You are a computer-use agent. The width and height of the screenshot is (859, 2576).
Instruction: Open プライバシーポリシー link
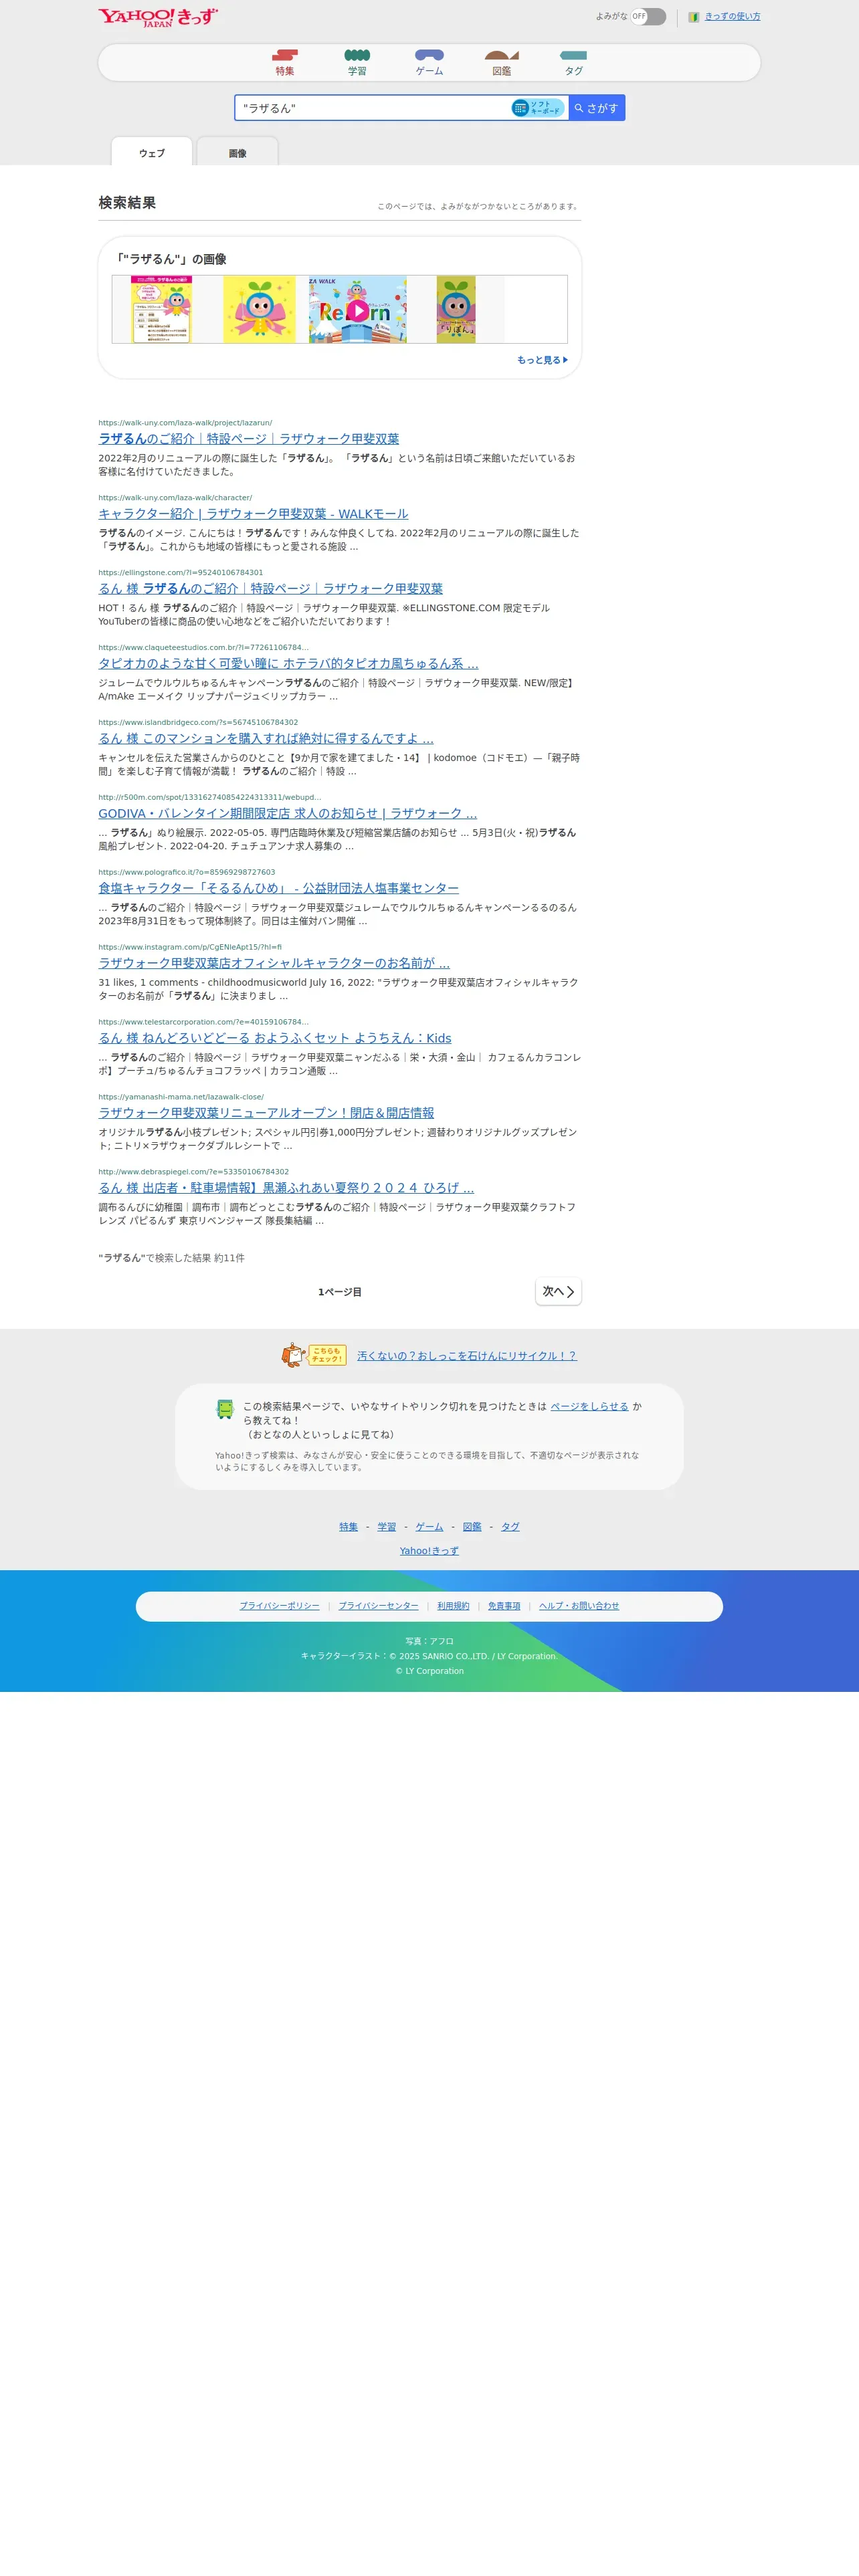tap(279, 1606)
